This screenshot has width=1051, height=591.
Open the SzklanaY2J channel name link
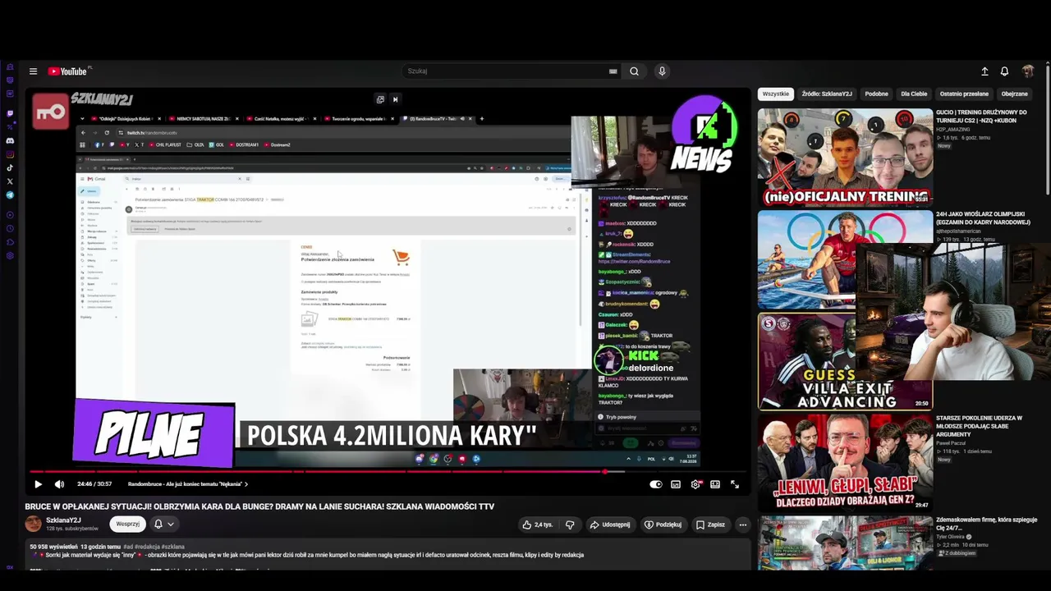point(63,520)
